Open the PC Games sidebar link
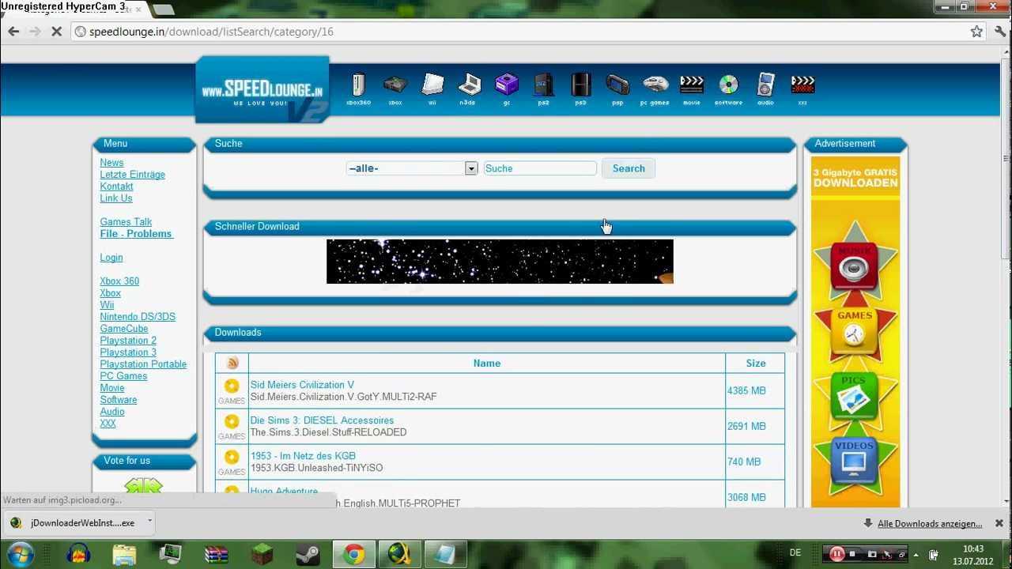The height and width of the screenshot is (569, 1012). coord(123,376)
